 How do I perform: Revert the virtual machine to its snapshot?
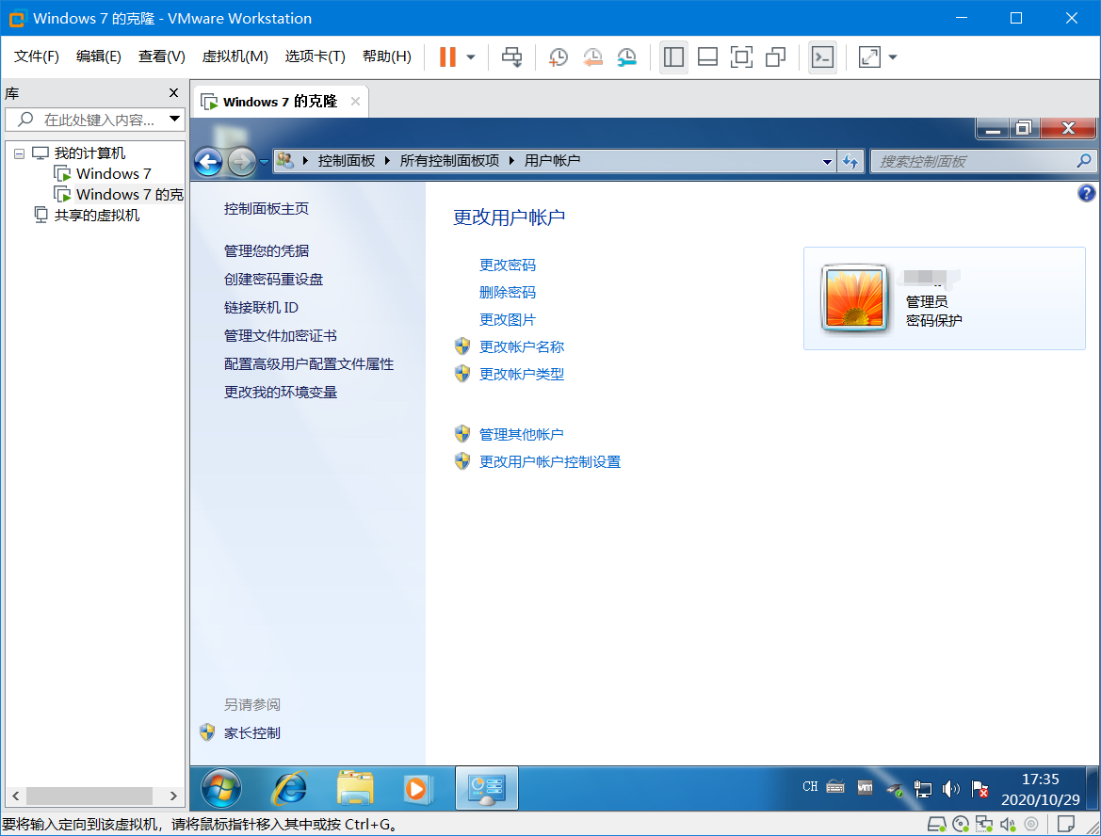click(592, 57)
